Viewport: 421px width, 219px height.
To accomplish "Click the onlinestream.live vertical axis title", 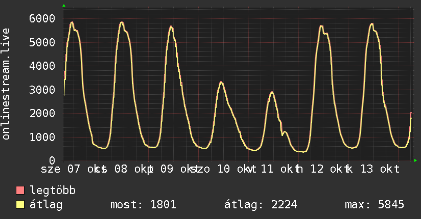I will pos(6,84).
